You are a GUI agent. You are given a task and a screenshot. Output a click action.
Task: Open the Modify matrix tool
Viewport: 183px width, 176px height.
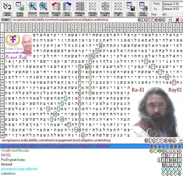coord(20,7)
